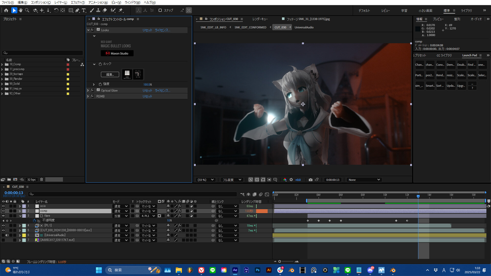This screenshot has width=491, height=276.
Task: Open the フル画質 resolution dropdown
Action: tap(232, 180)
